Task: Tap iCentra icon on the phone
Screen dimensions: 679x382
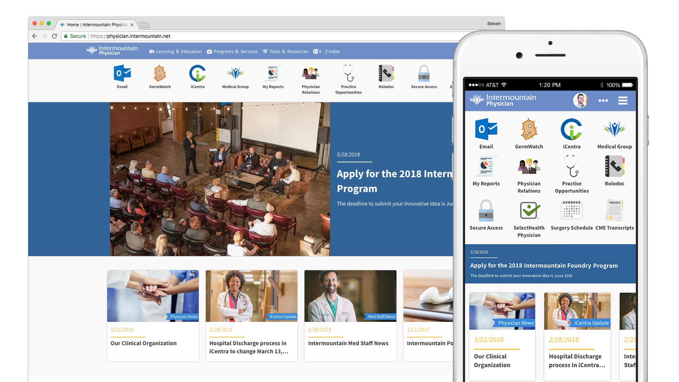Action: (x=571, y=129)
